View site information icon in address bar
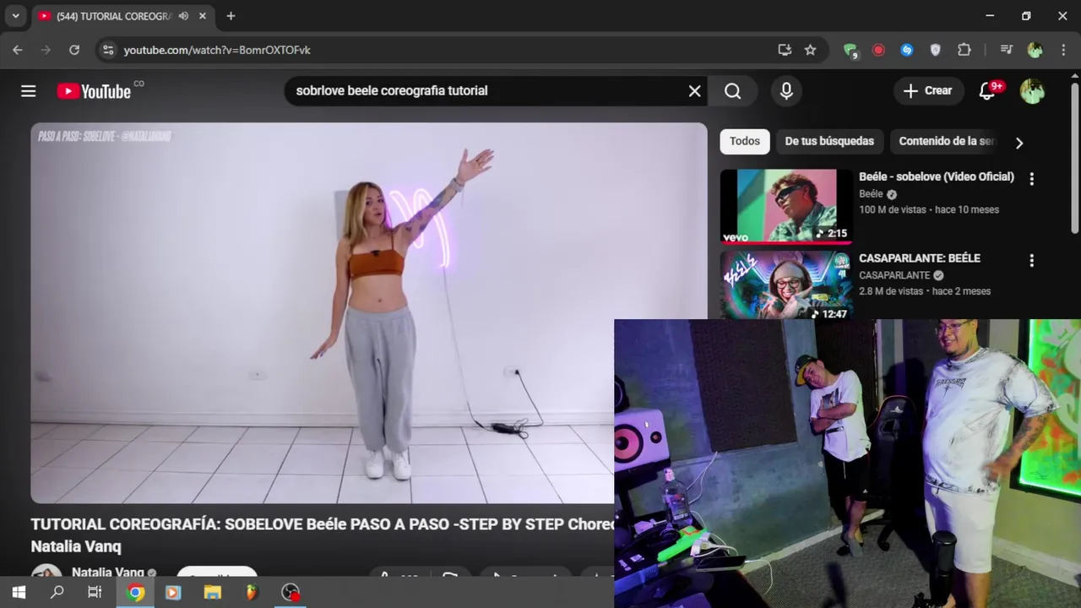Screen dimensions: 1081x608 click(108, 50)
